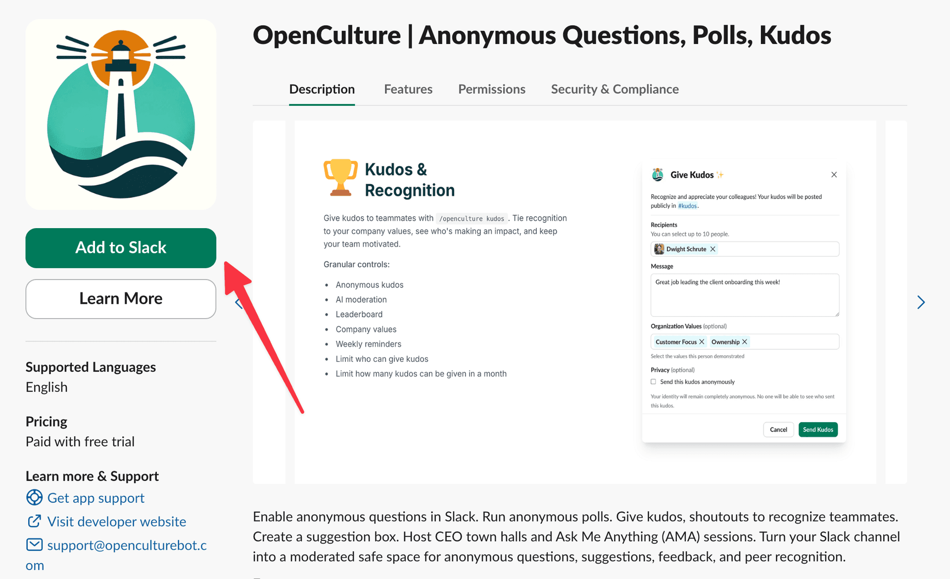Open the #kudos channel link in the dialog
950x579 pixels.
click(687, 206)
